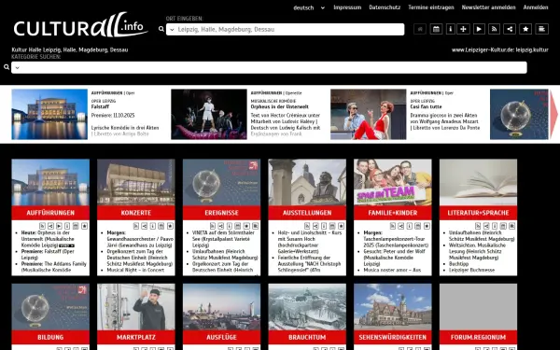Click the play icon in top toolbar
The image size is (560, 350).
click(x=479, y=29)
